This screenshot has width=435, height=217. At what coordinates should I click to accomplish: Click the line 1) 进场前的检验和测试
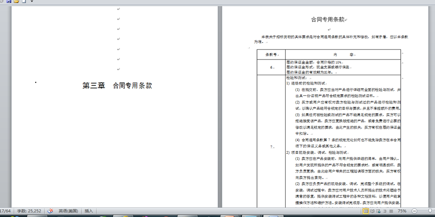click(x=306, y=83)
